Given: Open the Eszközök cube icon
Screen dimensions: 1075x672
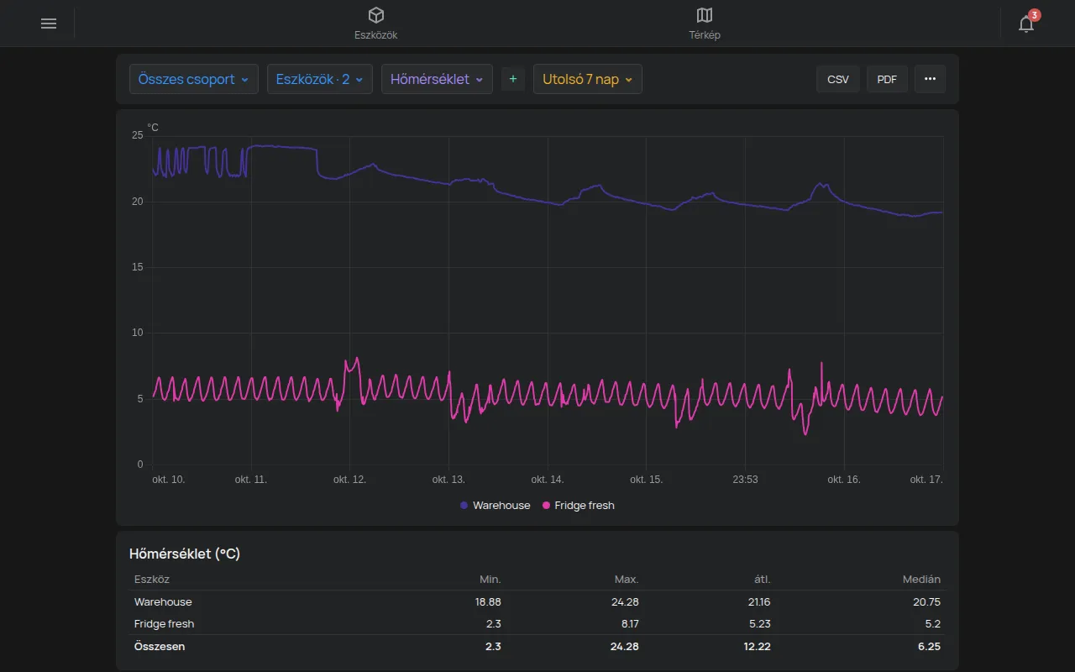Looking at the screenshot, I should pyautogui.click(x=375, y=15).
